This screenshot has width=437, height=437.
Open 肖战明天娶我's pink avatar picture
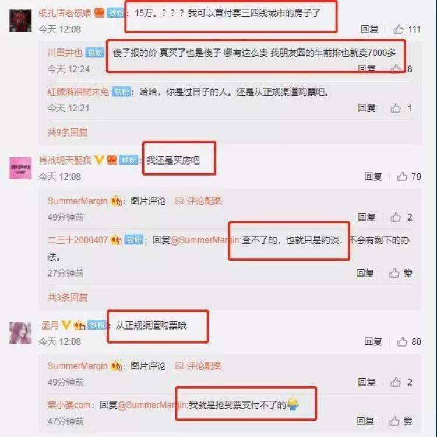(20, 168)
